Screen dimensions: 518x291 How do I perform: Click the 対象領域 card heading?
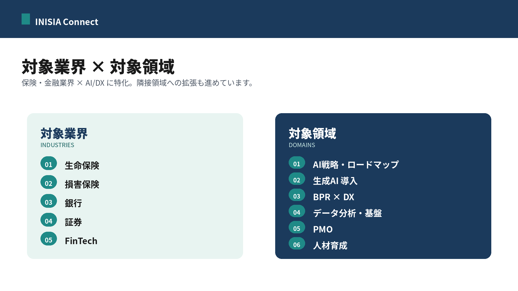(x=312, y=133)
